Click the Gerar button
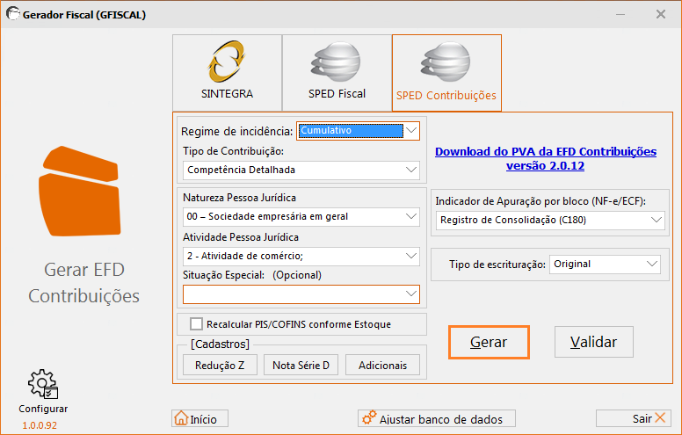This screenshot has height=435, width=682. [x=489, y=343]
